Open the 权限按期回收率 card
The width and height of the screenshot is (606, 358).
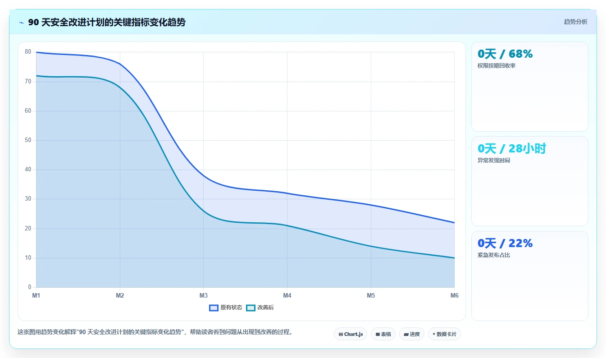pyautogui.click(x=529, y=87)
